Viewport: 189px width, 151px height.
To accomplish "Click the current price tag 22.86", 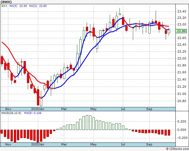I will pos(181,31).
